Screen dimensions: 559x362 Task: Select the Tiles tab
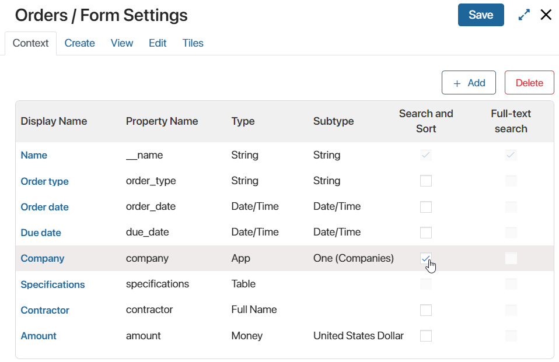[x=193, y=43]
